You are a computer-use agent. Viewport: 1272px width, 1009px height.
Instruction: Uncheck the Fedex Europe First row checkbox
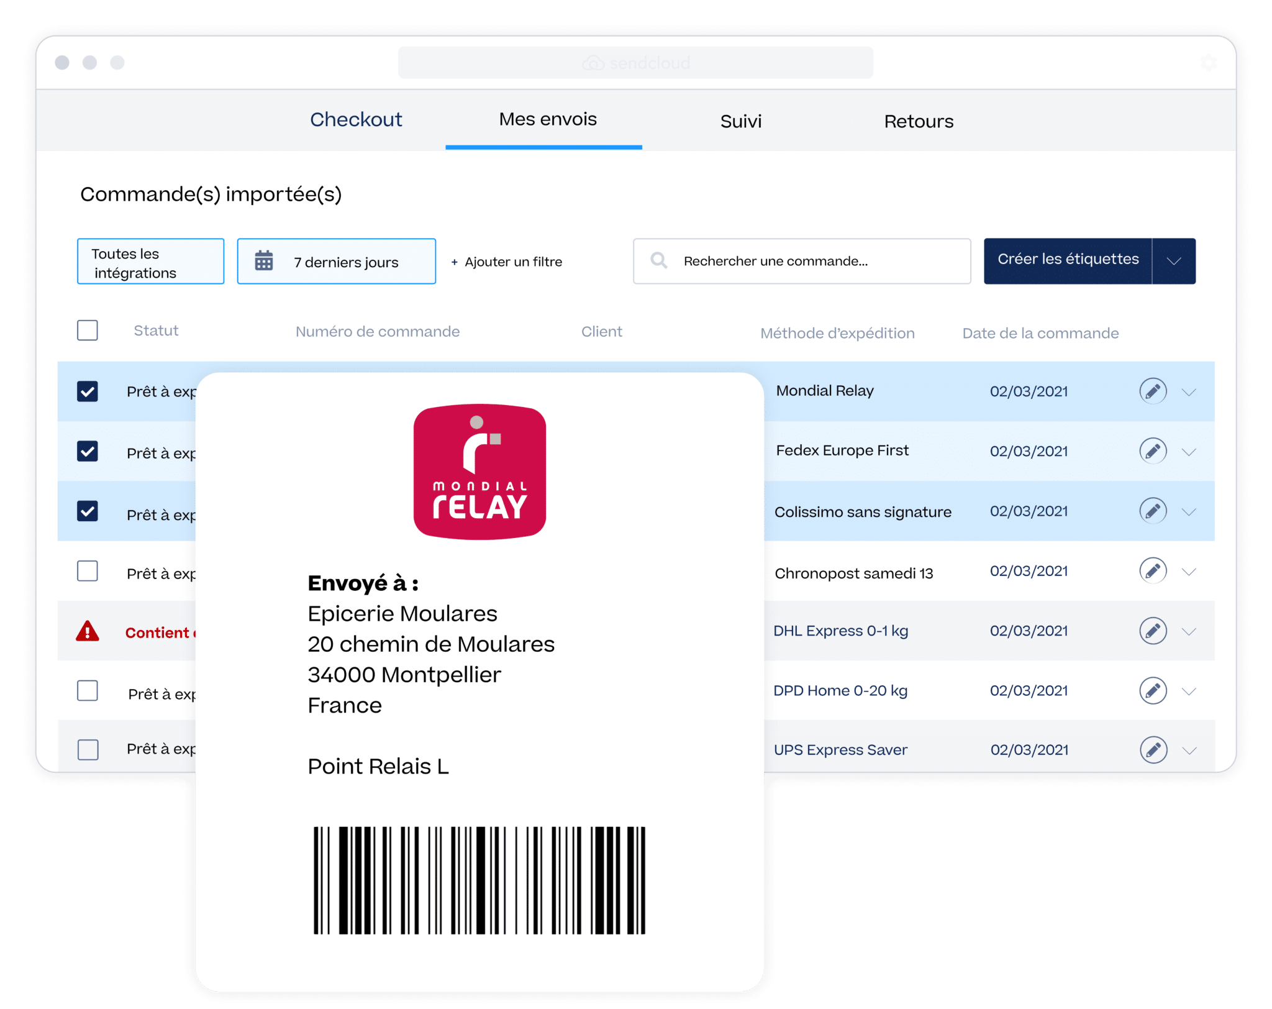point(88,451)
